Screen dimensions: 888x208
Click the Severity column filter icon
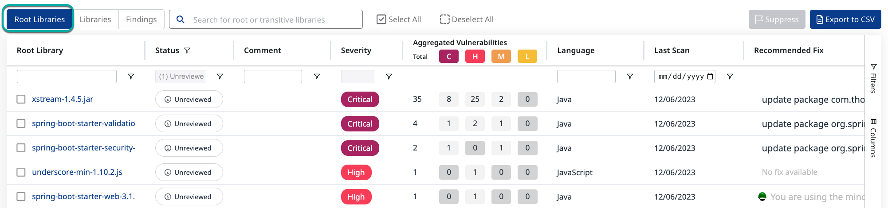[x=389, y=77]
